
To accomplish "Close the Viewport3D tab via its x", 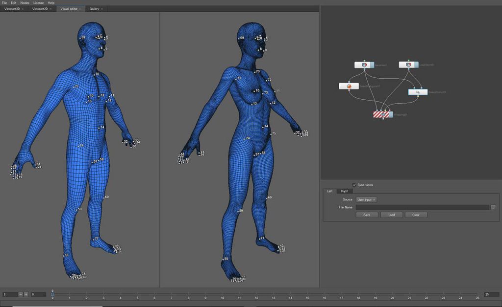I will pos(23,9).
